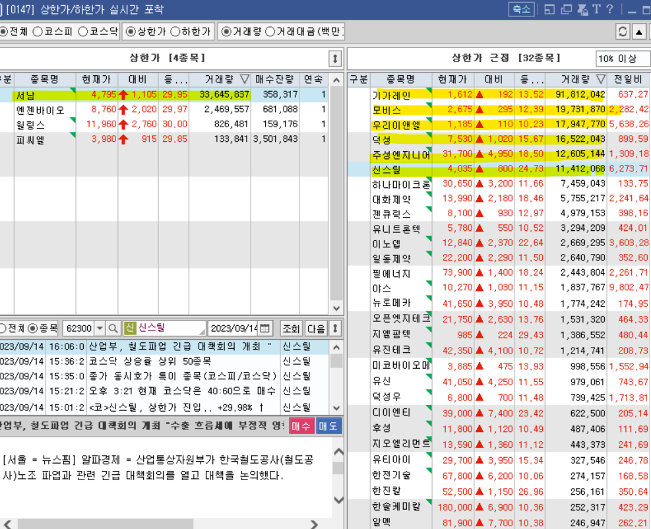This screenshot has width=651, height=529.
Task: Click 종목명 column header in 상한가 table
Action: (45, 79)
